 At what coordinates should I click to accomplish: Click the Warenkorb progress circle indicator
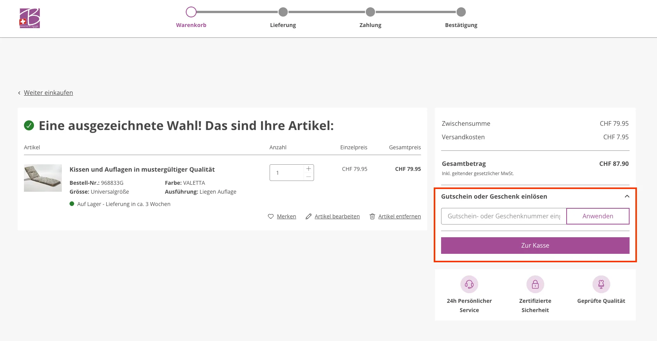tap(191, 12)
